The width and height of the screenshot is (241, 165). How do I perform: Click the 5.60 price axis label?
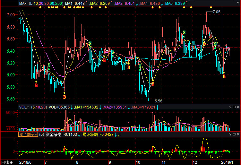(x=11, y=99)
